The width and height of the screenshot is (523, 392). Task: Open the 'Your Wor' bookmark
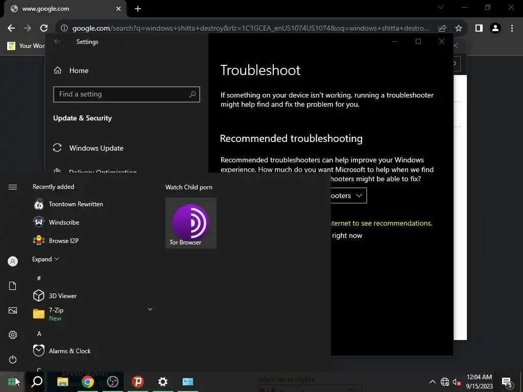coord(26,45)
